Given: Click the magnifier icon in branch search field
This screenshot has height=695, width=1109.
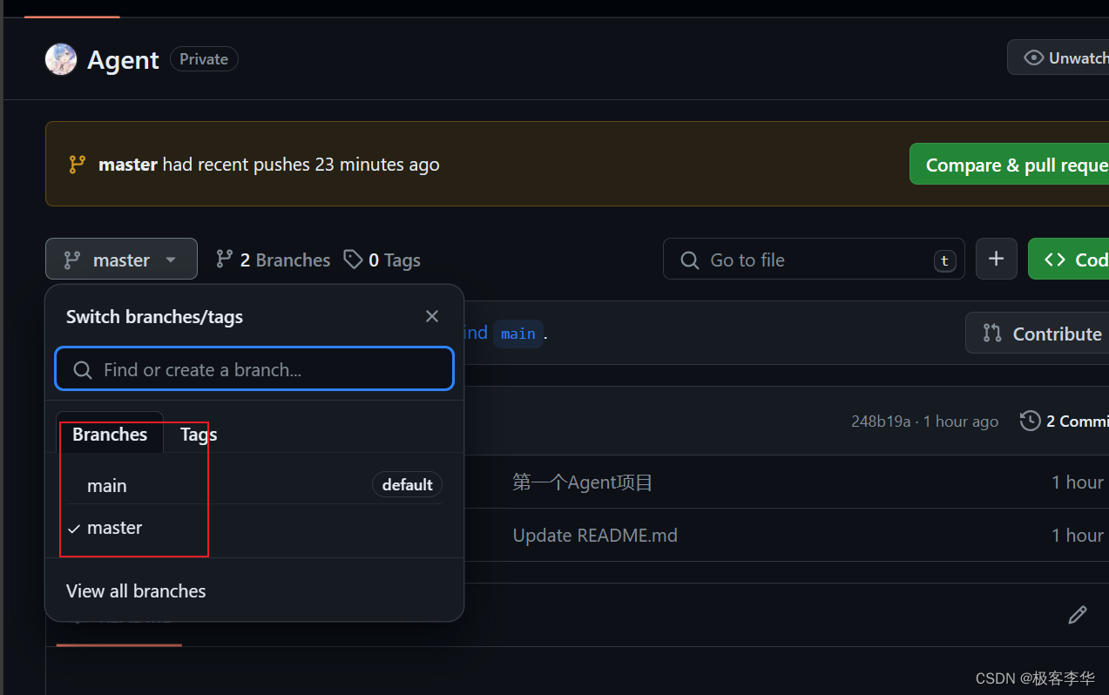Looking at the screenshot, I should pyautogui.click(x=83, y=370).
